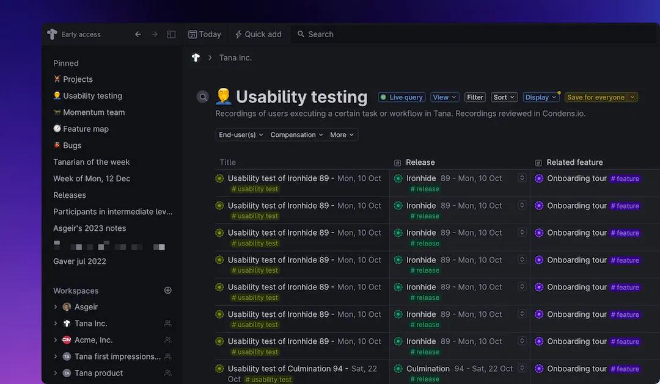
Task: Toggle the sidebar panel icon
Action: pyautogui.click(x=171, y=34)
